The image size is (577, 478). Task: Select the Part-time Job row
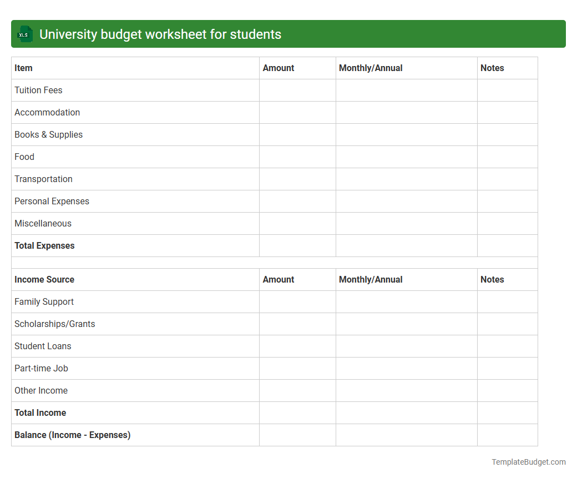41,368
